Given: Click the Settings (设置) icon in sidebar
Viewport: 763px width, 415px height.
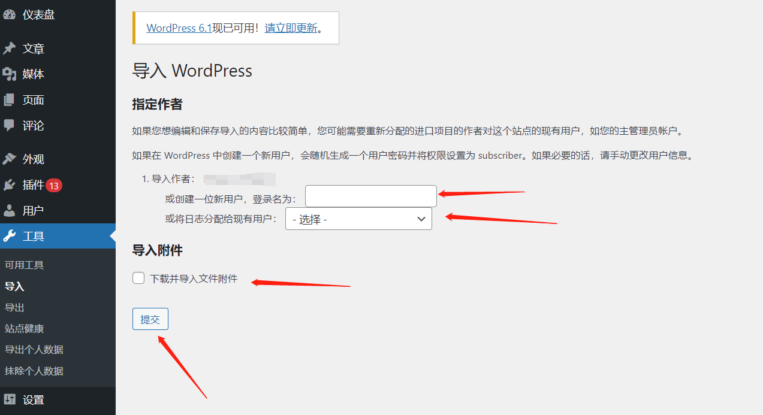Looking at the screenshot, I should click(x=10, y=399).
